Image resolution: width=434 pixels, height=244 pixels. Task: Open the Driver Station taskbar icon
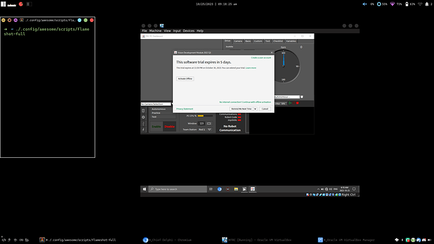coord(245,189)
